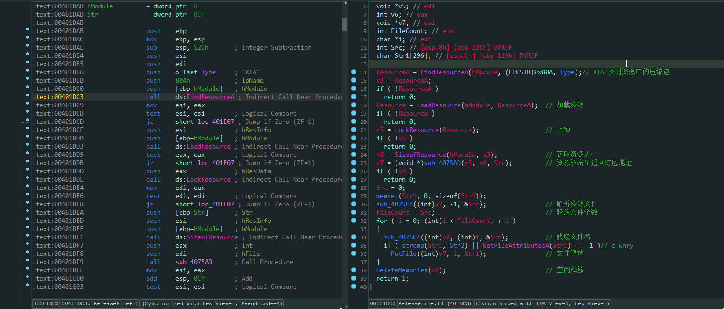724x309 pixels.
Task: Click LockResource call in disassembly view
Action: pos(209,179)
